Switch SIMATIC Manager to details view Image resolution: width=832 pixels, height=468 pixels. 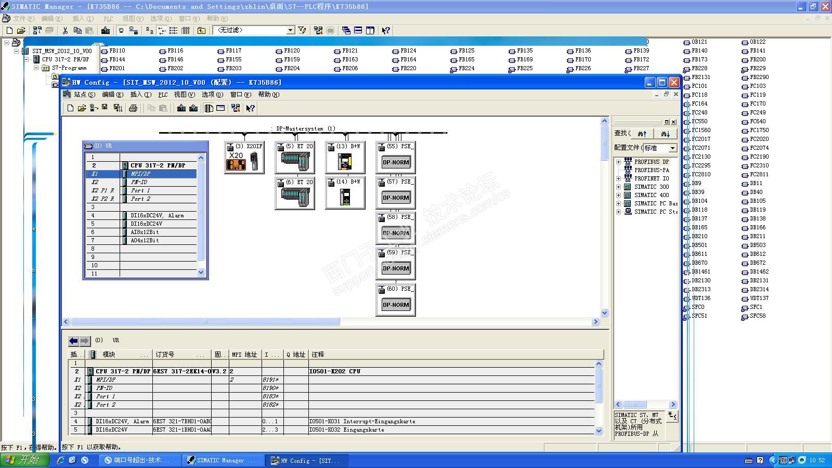click(186, 31)
